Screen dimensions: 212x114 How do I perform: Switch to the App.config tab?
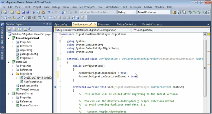[x=60, y=24]
